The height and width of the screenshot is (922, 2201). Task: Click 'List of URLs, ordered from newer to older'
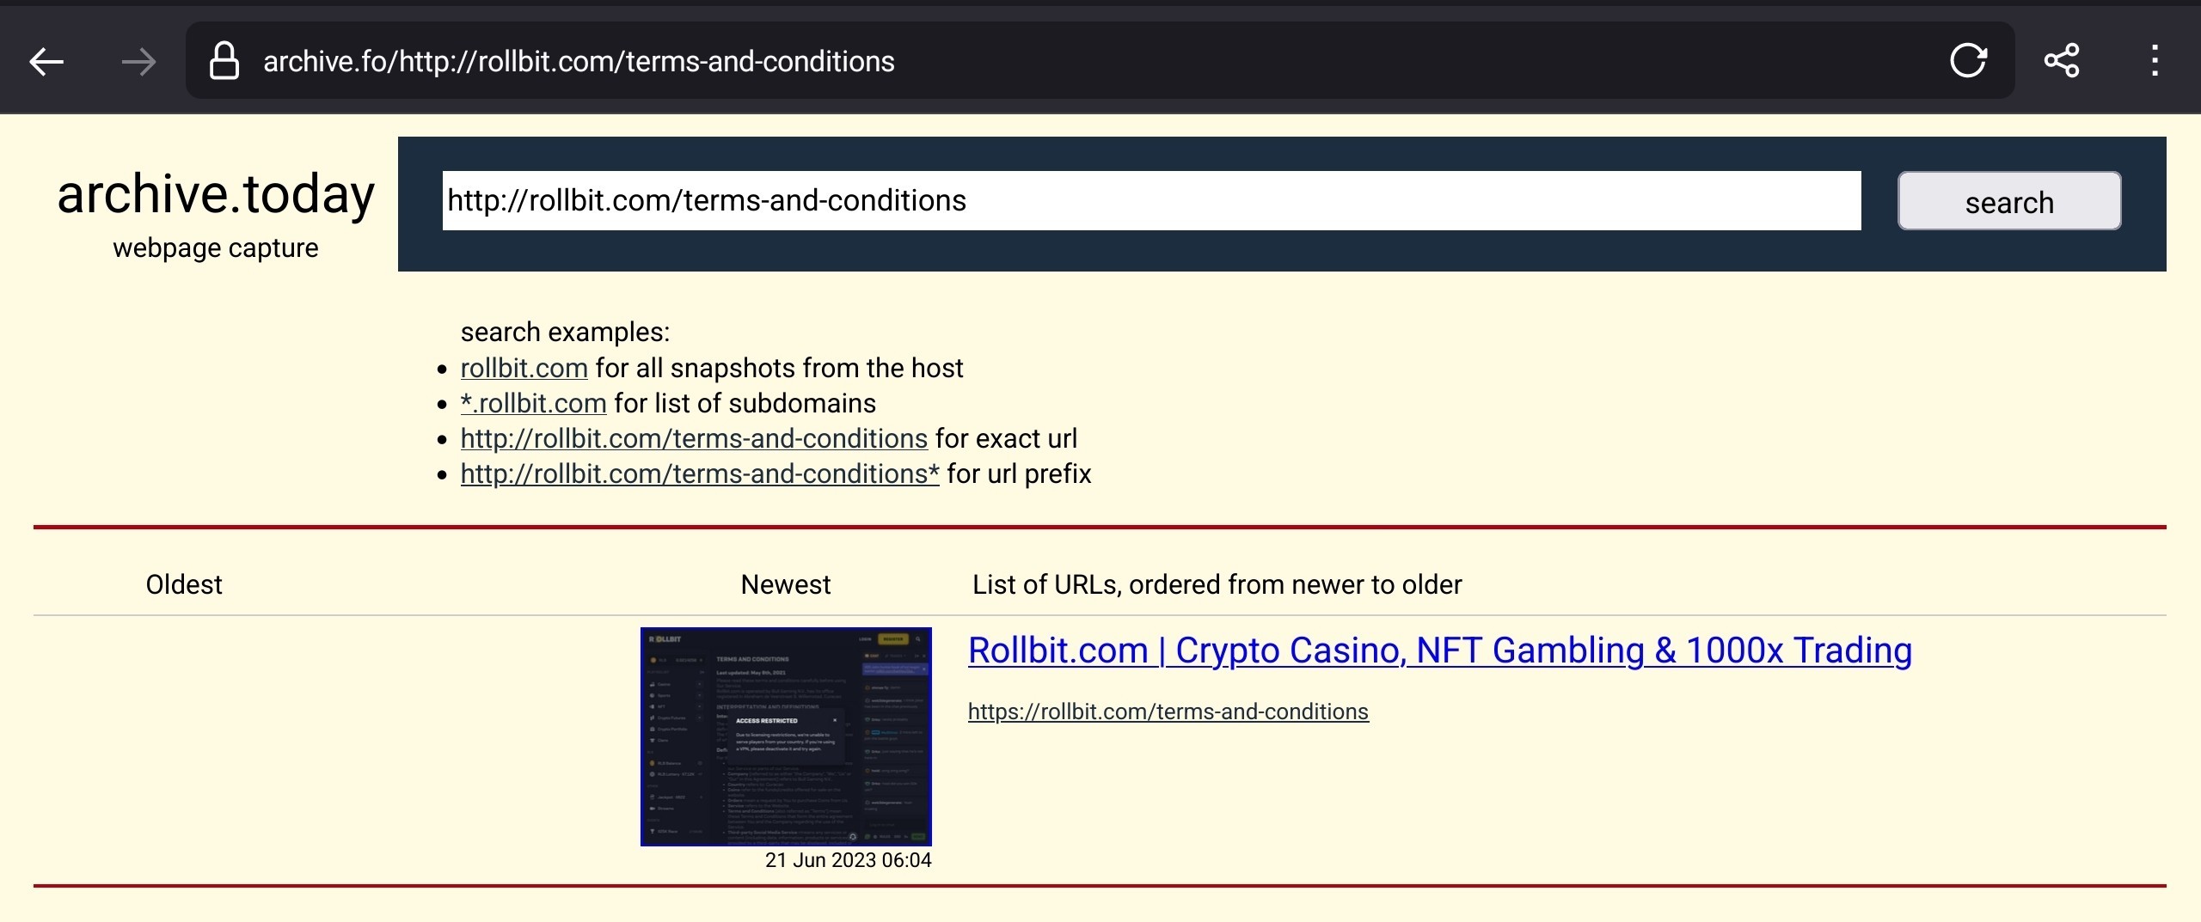pos(1217,584)
